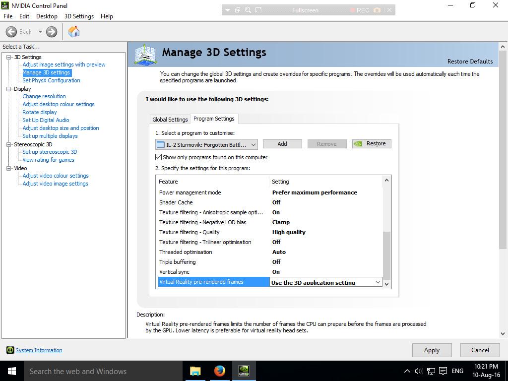The height and width of the screenshot is (381, 508).
Task: Select the Program Settings tab
Action: click(214, 119)
